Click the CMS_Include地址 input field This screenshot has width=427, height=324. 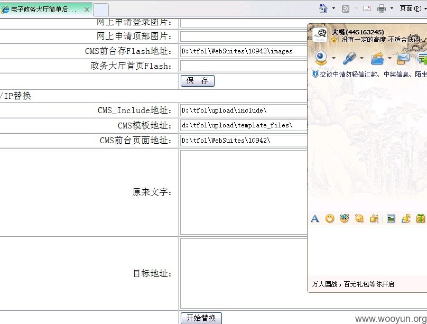(x=244, y=110)
